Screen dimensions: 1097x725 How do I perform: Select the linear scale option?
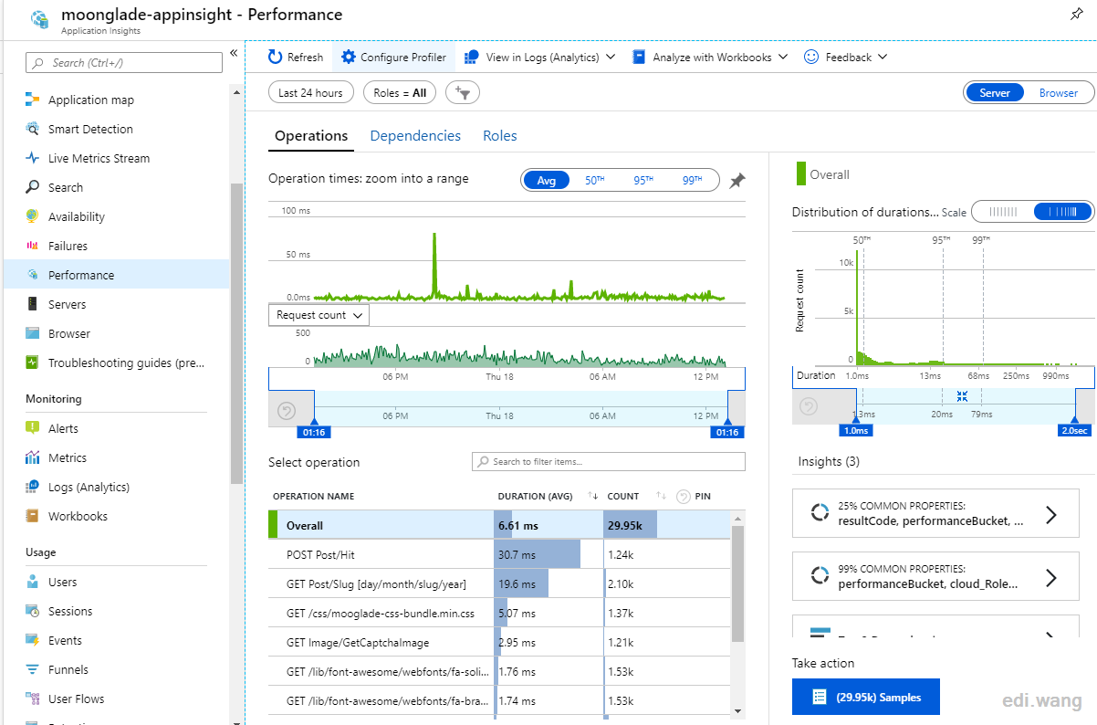pyautogui.click(x=1003, y=212)
